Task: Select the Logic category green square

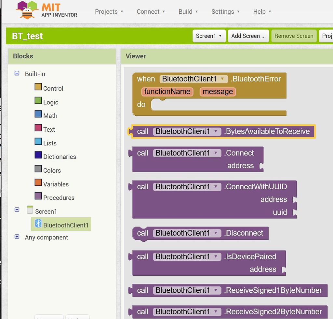Action: (x=38, y=101)
